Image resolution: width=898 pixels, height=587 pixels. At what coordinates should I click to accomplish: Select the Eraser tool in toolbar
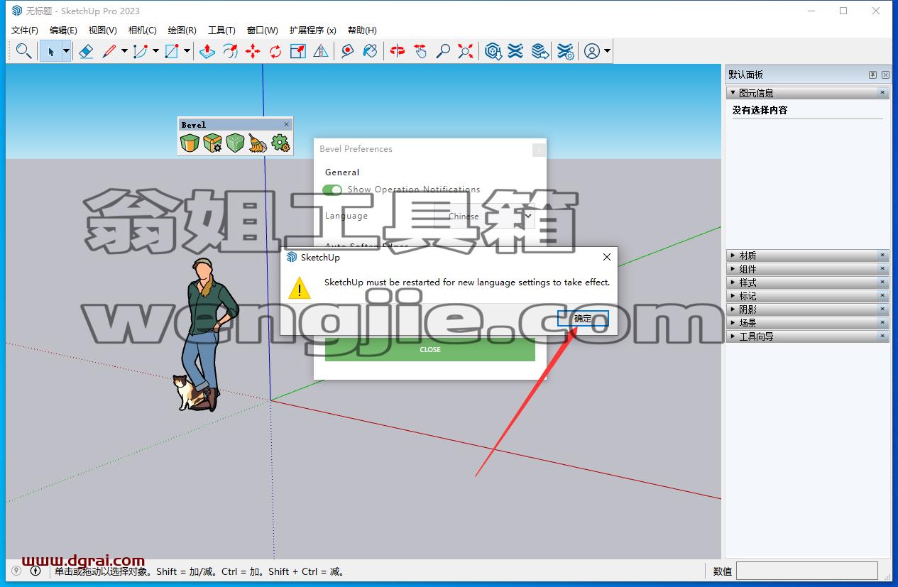[x=86, y=51]
